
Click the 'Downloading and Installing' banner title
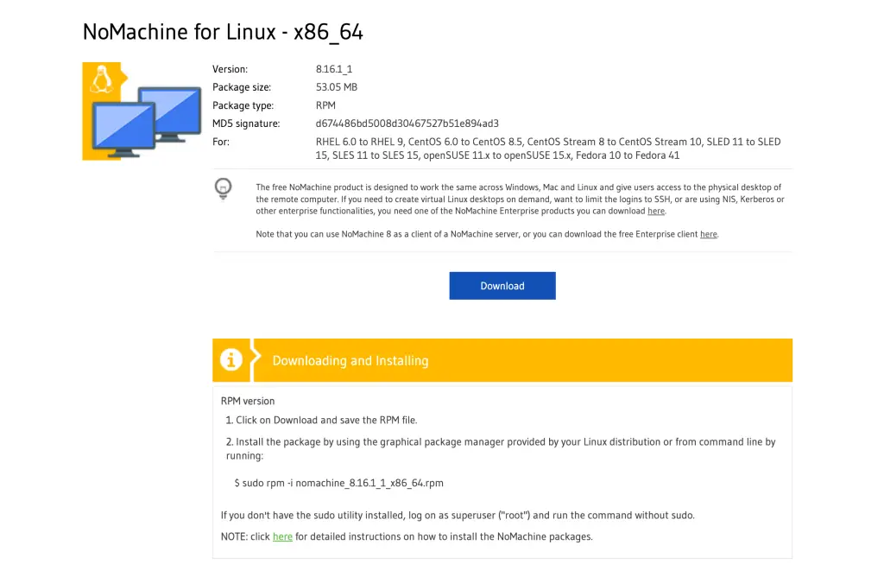[x=350, y=361]
